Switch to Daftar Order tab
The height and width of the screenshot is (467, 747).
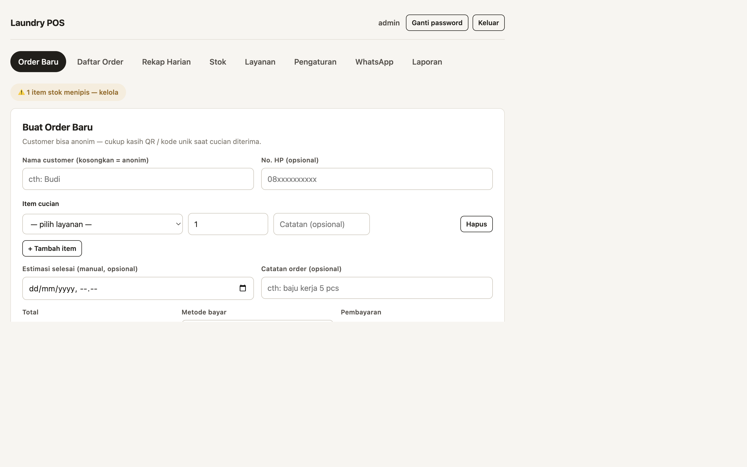[100, 62]
